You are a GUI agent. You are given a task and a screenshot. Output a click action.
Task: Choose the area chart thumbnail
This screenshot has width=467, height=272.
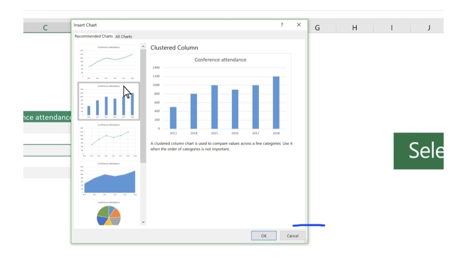click(x=109, y=179)
